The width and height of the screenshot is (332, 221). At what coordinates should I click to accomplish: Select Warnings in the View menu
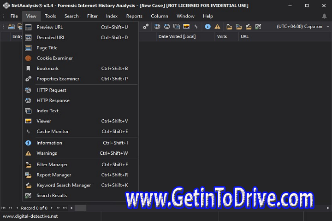[80, 153]
